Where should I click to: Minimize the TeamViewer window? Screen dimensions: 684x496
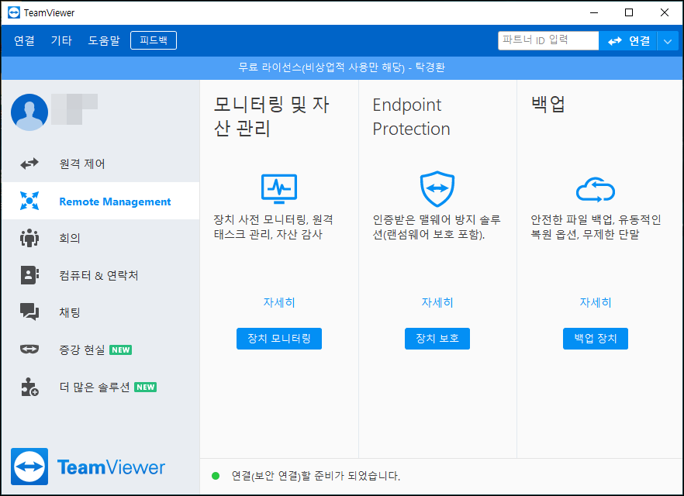[x=594, y=12]
